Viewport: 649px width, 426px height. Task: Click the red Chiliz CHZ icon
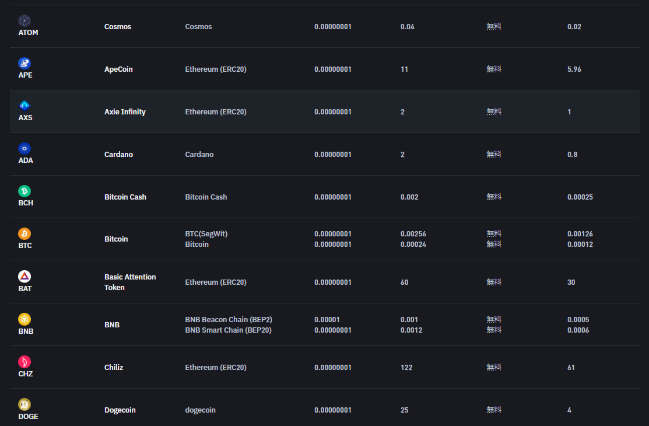point(24,362)
